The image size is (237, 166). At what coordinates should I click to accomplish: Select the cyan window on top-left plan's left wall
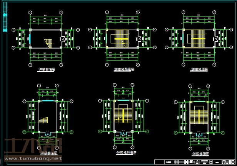pyautogui.click(x=30, y=39)
